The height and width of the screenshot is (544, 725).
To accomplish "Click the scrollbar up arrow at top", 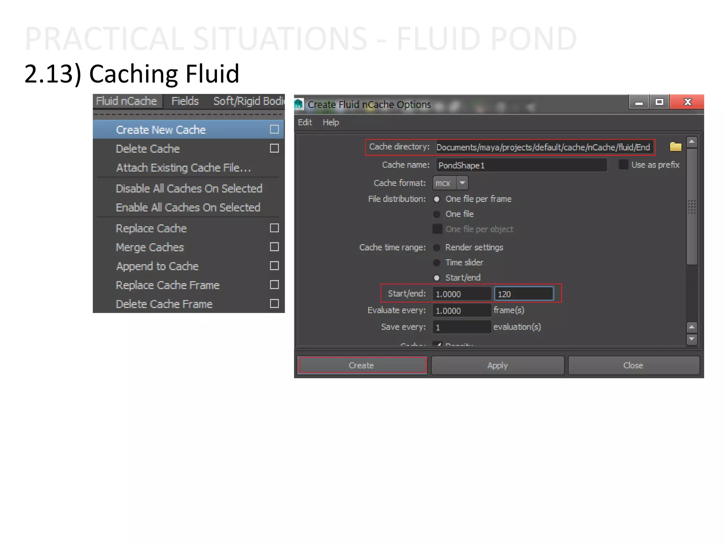I will pos(692,142).
